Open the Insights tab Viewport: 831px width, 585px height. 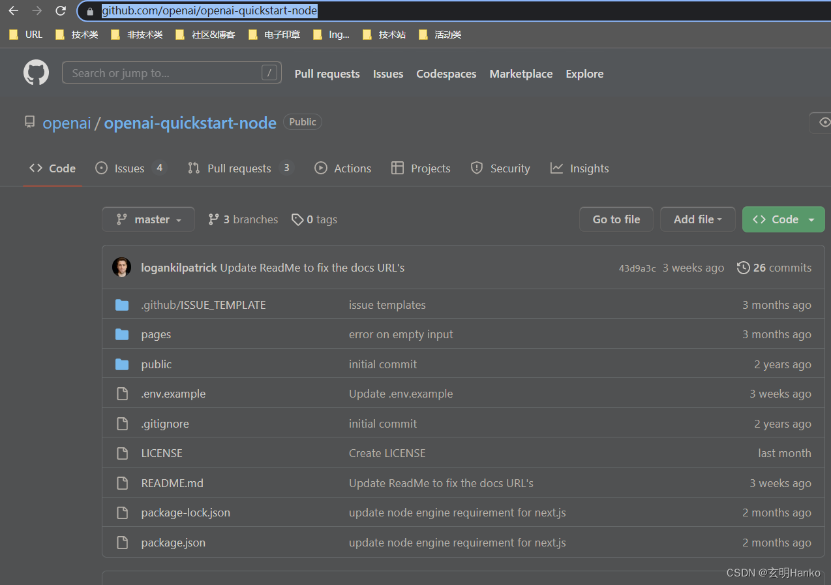[580, 168]
